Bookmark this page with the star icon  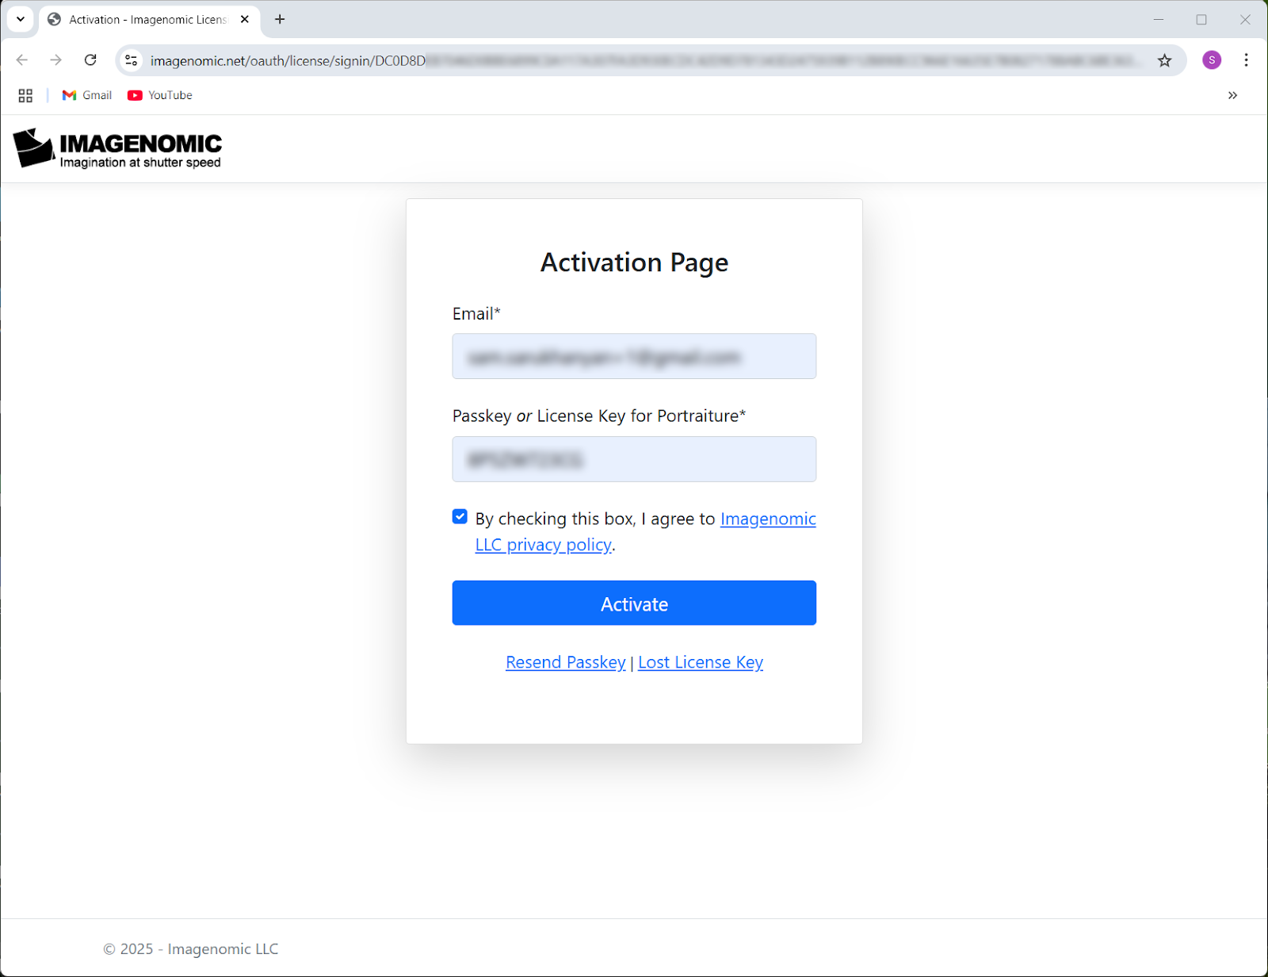point(1165,59)
